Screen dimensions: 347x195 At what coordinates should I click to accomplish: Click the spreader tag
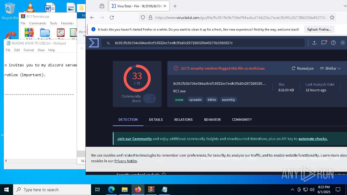(195, 100)
